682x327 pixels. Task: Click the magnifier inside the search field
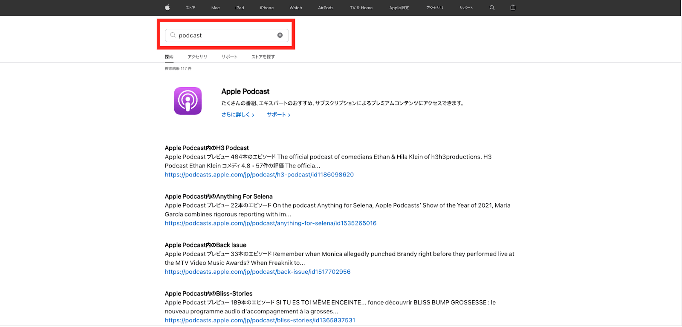[x=173, y=35]
